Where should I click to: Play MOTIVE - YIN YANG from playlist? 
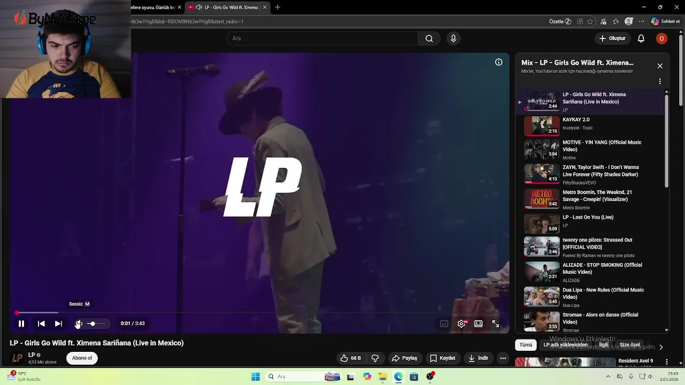point(591,151)
